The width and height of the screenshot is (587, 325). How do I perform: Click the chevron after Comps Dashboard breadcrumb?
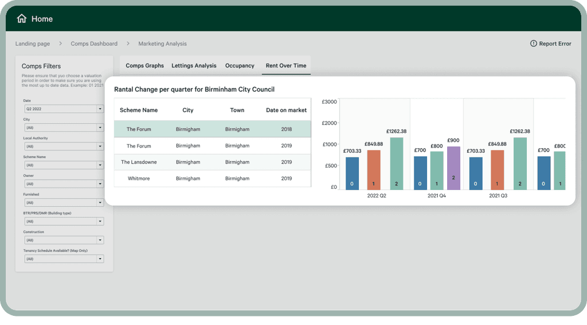[x=128, y=43]
